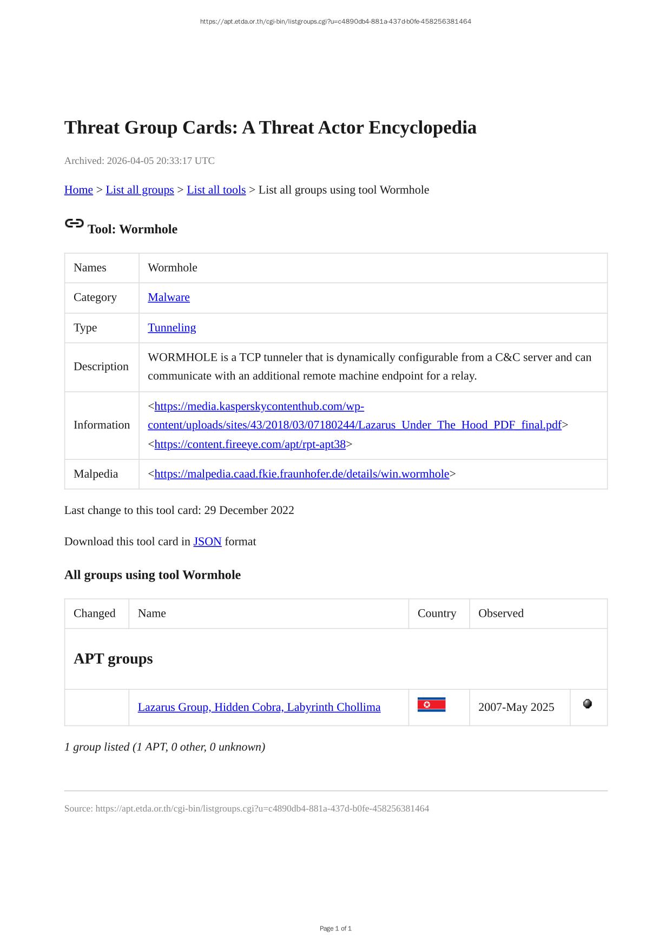Click the Changed column header
Viewport: 672px width, 950px height.
[95, 613]
